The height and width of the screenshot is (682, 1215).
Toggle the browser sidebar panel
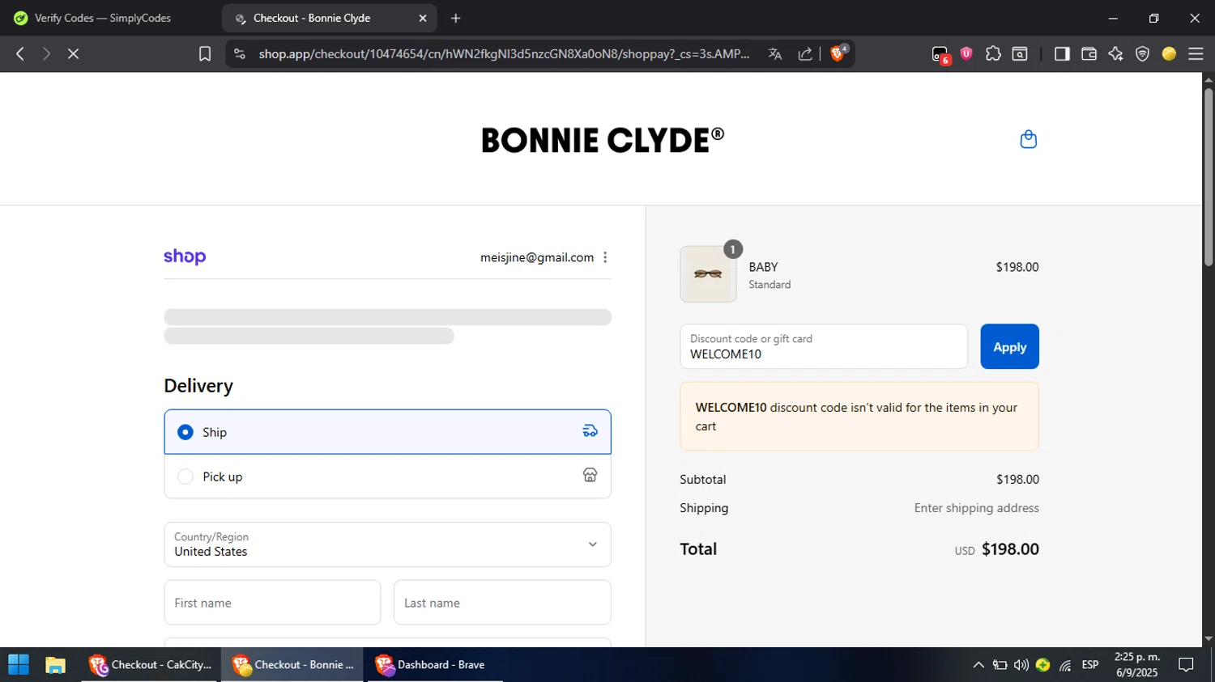tap(1062, 53)
